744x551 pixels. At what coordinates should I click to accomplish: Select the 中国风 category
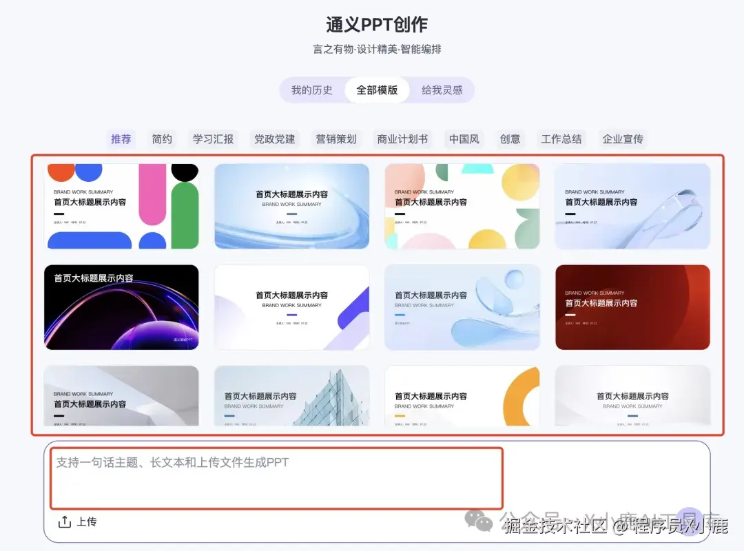coord(464,139)
